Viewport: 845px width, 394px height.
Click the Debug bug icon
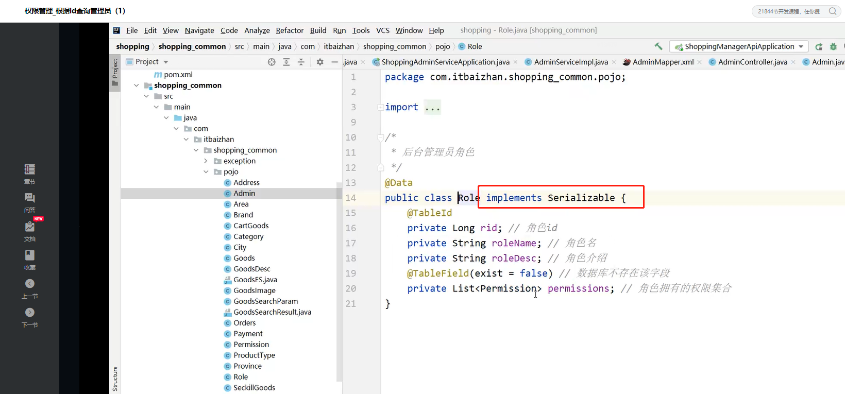(833, 46)
